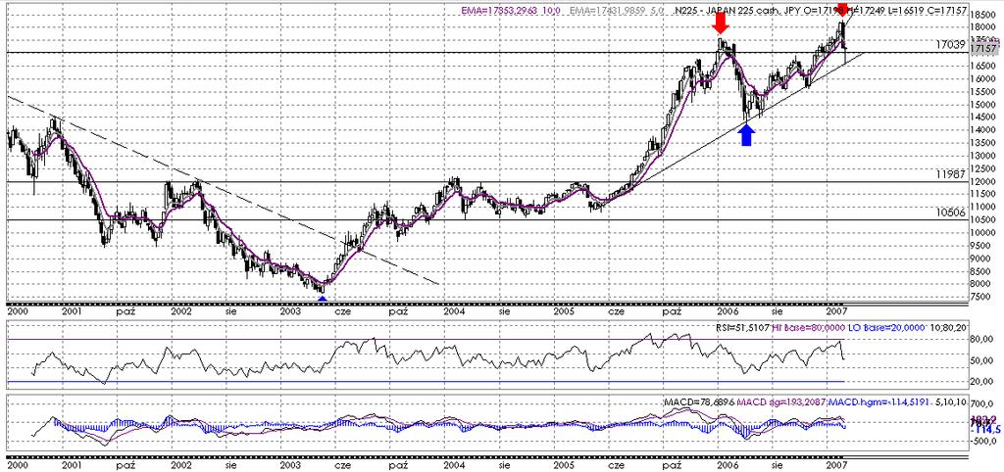Click "2003" on the bottom time axis below MACD
1004x472 pixels.
[290, 465]
